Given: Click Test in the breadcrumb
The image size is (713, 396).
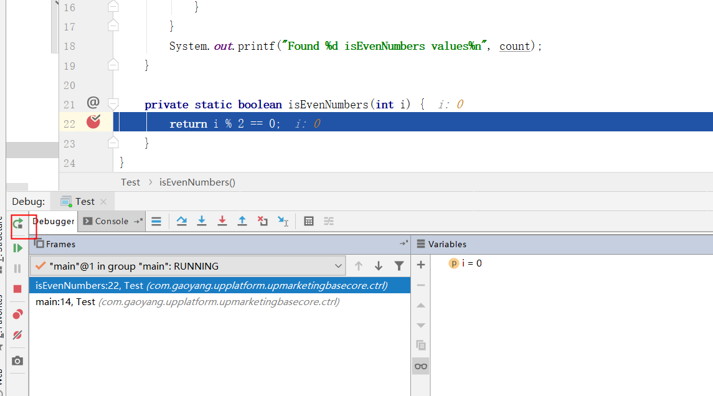Looking at the screenshot, I should coord(131,182).
